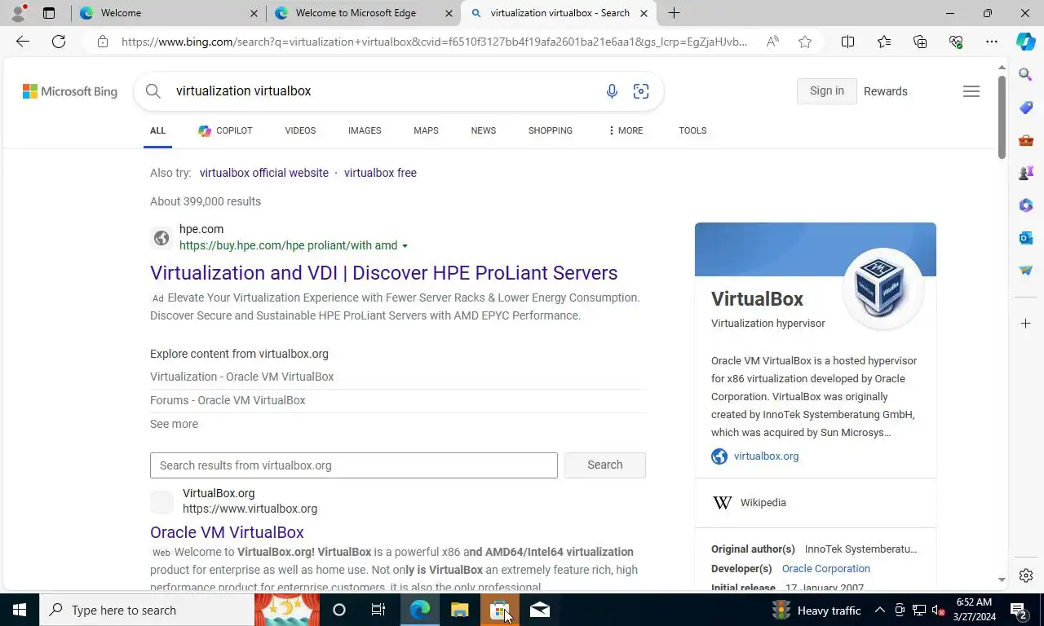View site information lock icon
The width and height of the screenshot is (1044, 626).
(103, 42)
